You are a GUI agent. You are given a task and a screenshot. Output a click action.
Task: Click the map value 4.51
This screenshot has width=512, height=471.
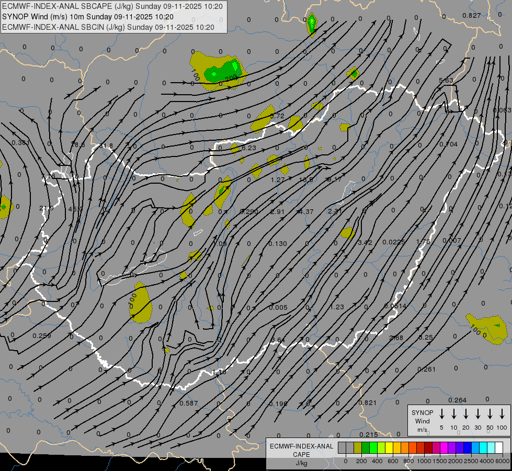(x=75, y=209)
